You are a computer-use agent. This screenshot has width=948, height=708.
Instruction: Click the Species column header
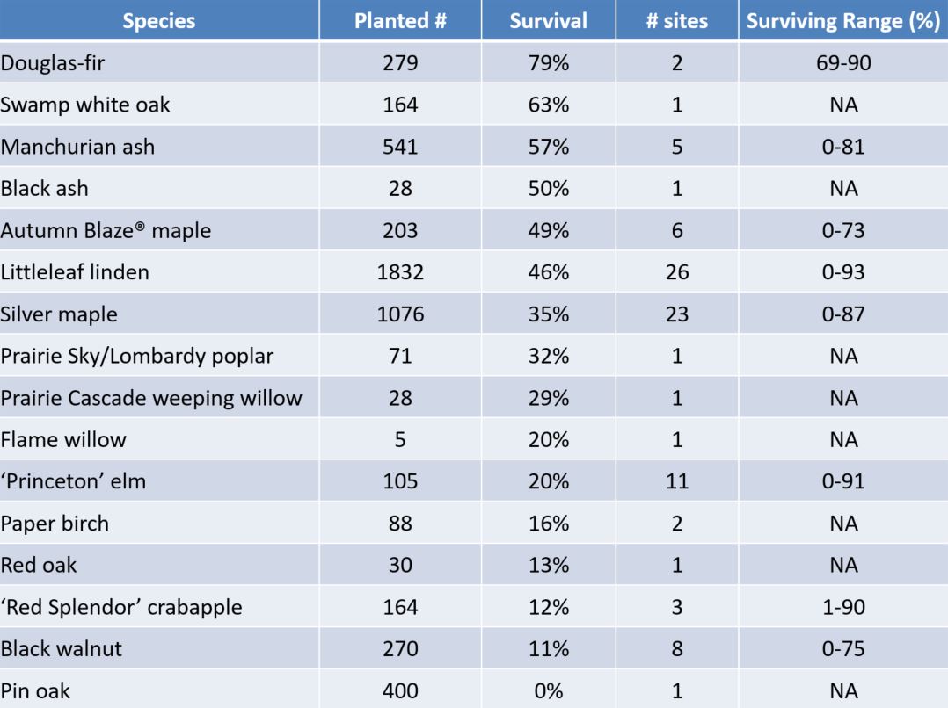(x=159, y=21)
